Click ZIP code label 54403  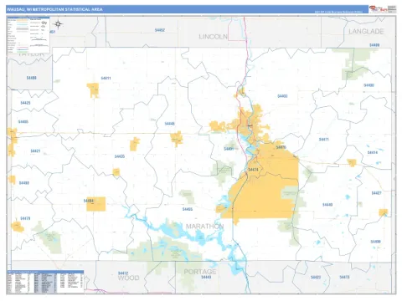tap(282, 96)
